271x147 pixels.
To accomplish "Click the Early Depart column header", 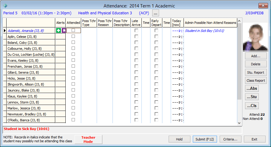I will coord(156,23).
